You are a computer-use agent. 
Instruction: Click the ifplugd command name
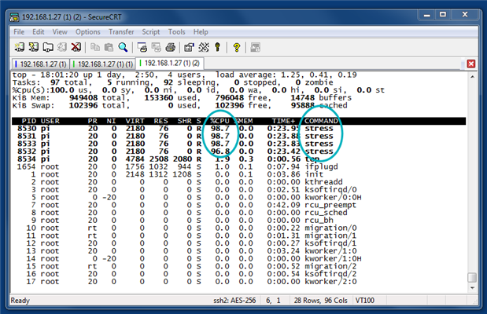(321, 166)
